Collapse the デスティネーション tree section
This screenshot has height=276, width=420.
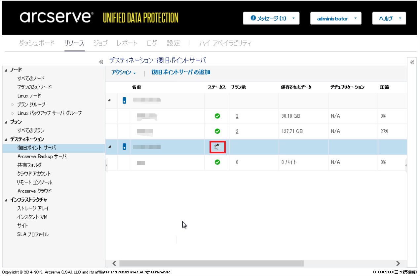coord(6,139)
